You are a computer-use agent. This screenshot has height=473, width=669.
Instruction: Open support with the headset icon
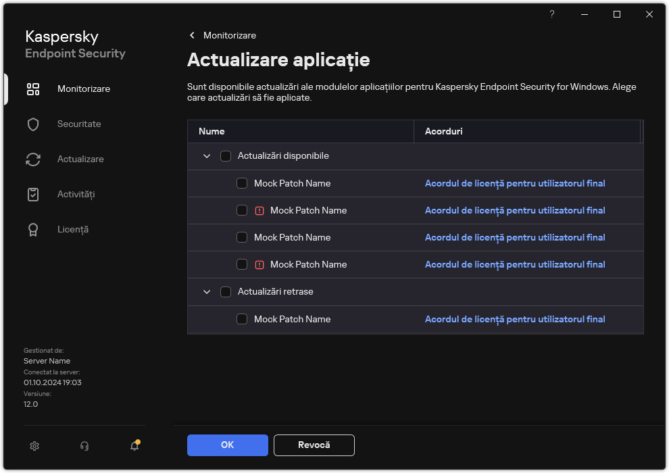84,446
